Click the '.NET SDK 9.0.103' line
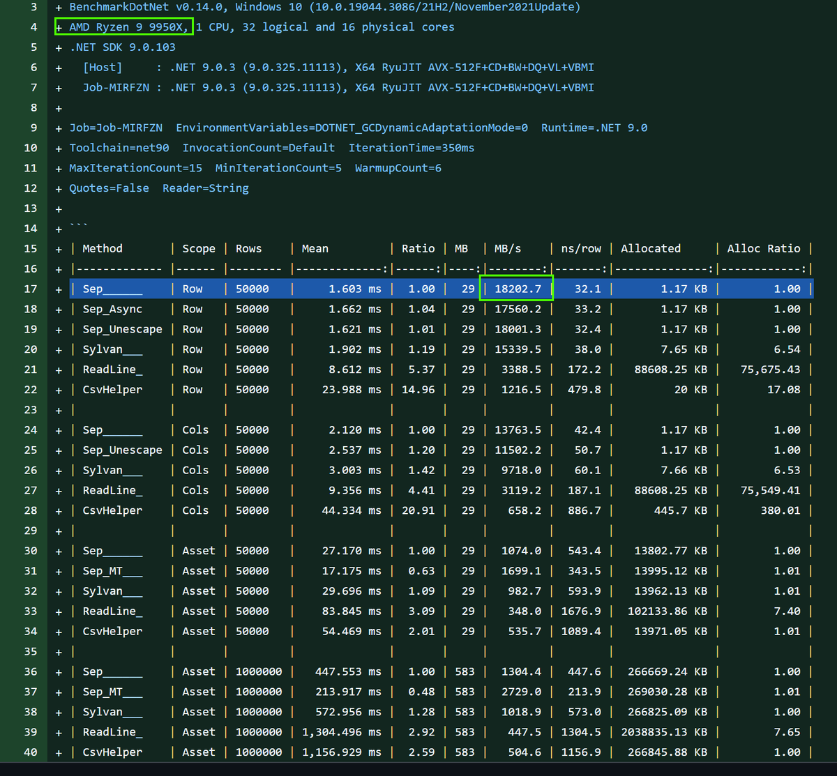 [122, 47]
